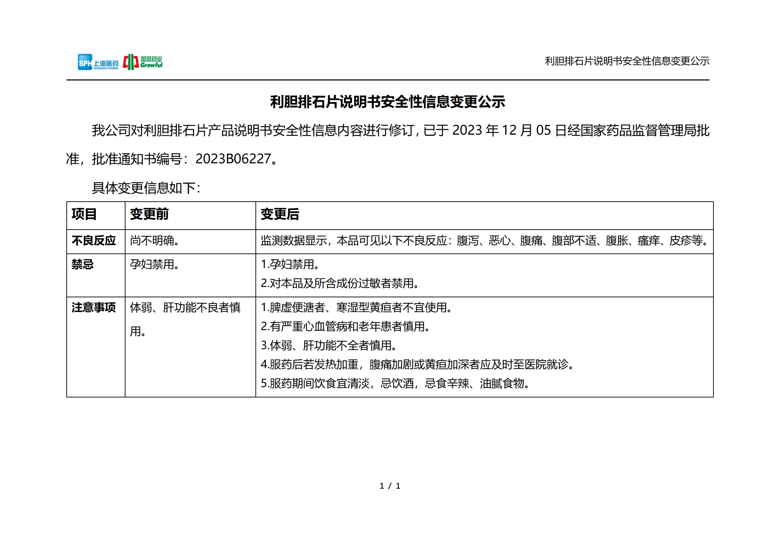Click the SPH 上海医药 logo
Viewport: 776px width, 548px height.
click(97, 63)
